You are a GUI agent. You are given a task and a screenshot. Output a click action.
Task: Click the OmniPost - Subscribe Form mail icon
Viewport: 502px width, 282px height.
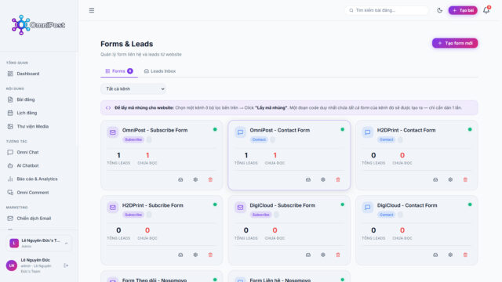coord(113,132)
